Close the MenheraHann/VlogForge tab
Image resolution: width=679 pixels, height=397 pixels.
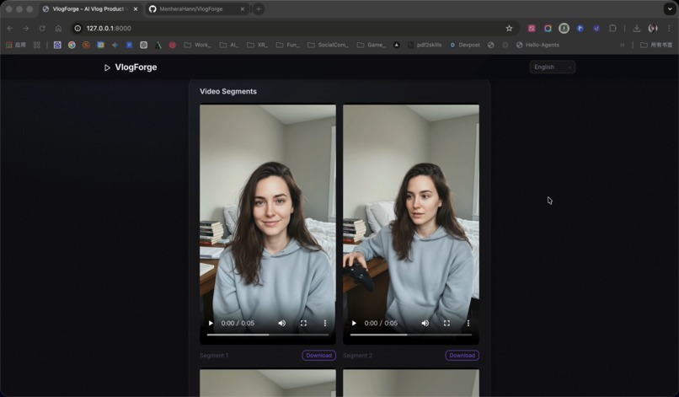click(x=243, y=9)
